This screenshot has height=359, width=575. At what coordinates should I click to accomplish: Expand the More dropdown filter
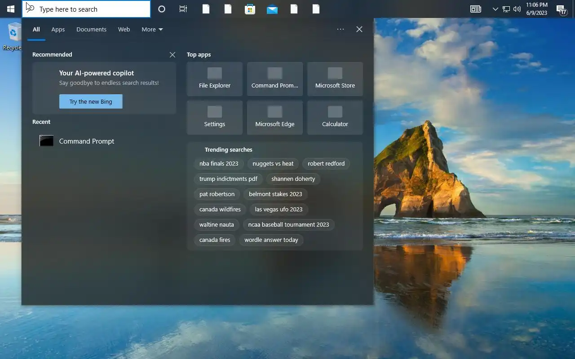(x=152, y=29)
